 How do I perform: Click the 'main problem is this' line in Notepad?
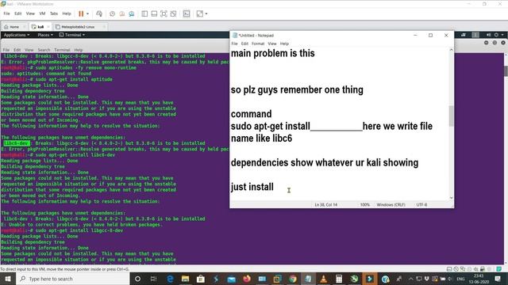(x=272, y=53)
